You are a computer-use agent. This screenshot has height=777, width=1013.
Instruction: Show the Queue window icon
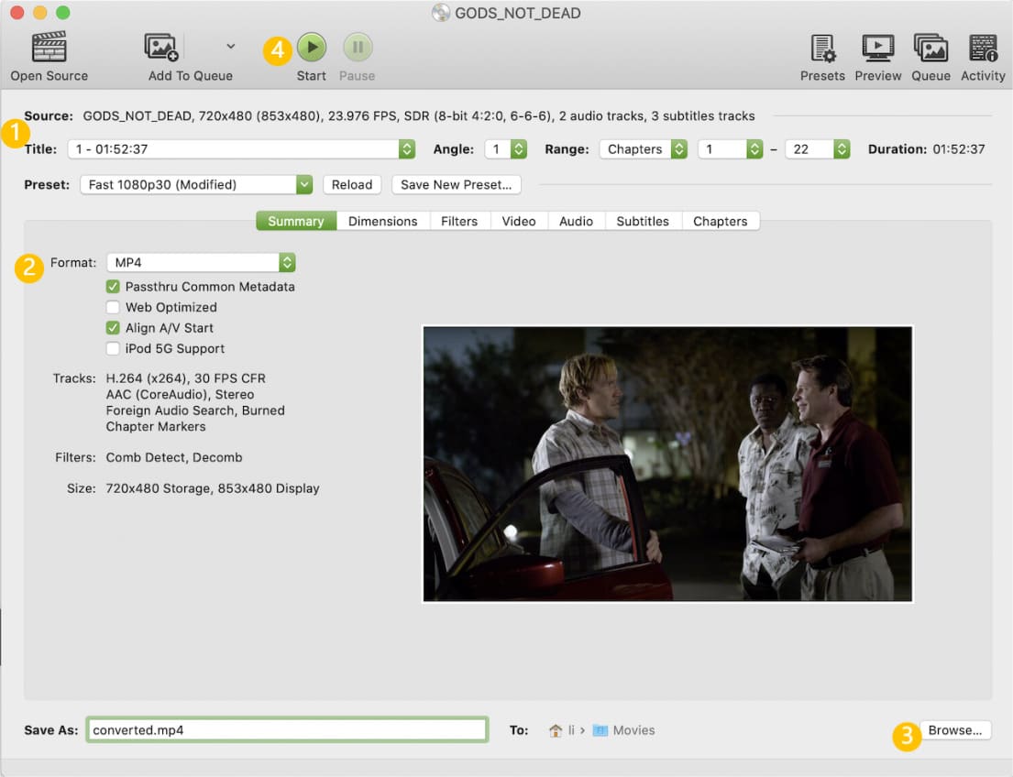click(x=930, y=48)
